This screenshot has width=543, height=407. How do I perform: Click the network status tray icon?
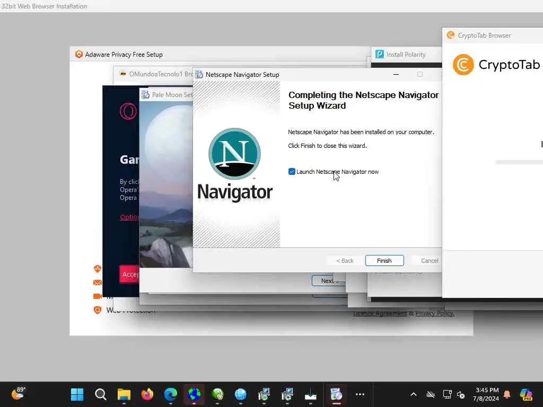click(447, 394)
